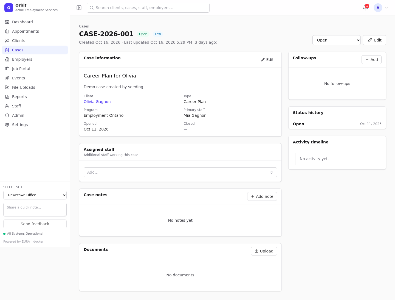Screen dimensions: 395x300
Task: Go to Appointments in the sidebar
Action: point(35,31)
